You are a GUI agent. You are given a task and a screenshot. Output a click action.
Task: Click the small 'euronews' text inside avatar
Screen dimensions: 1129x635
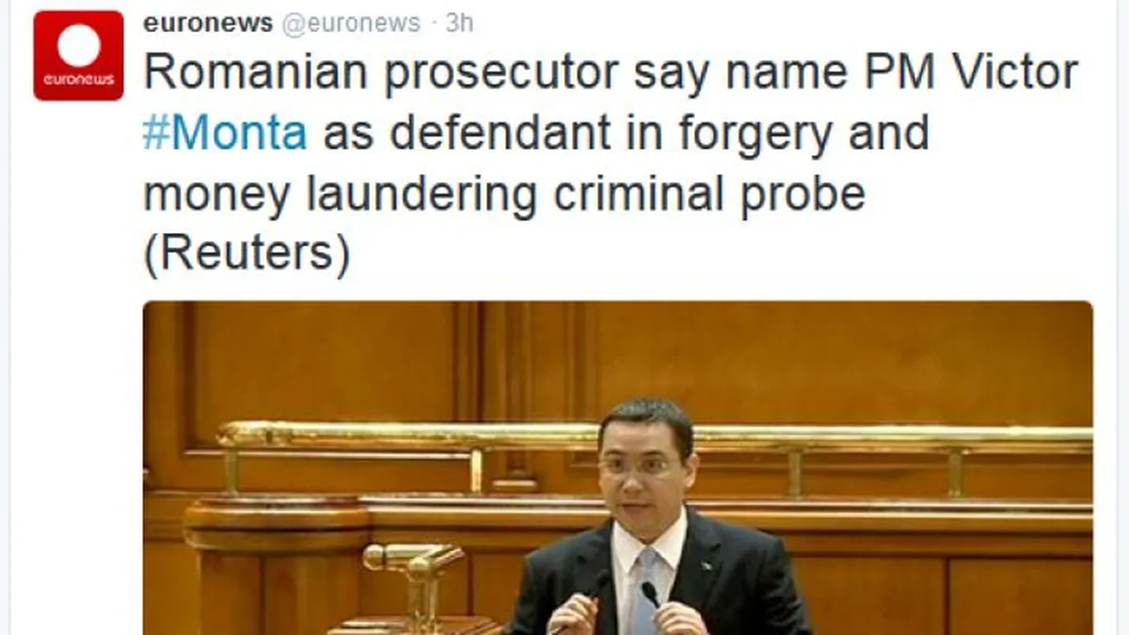[79, 80]
